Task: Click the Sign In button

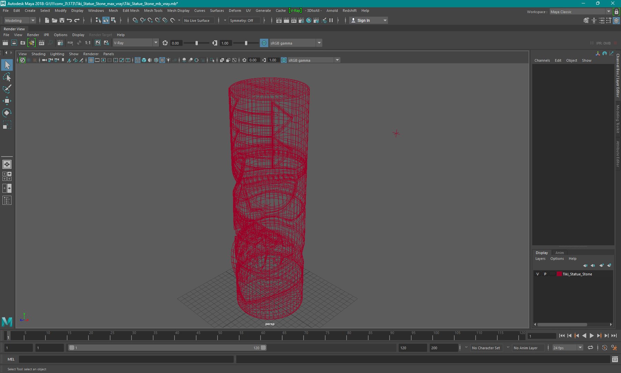Action: (x=368, y=20)
